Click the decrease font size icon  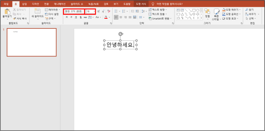[103, 12]
